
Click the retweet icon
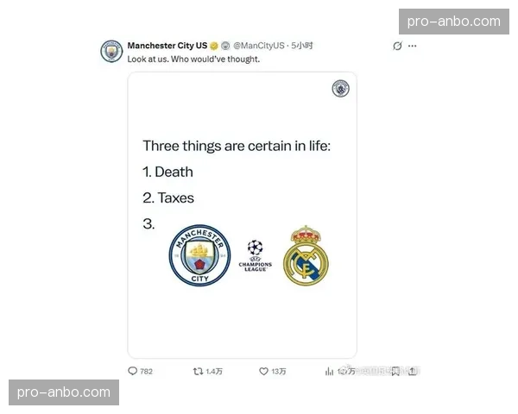pyautogui.click(x=198, y=372)
